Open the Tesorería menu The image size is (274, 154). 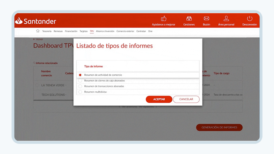tap(47, 31)
